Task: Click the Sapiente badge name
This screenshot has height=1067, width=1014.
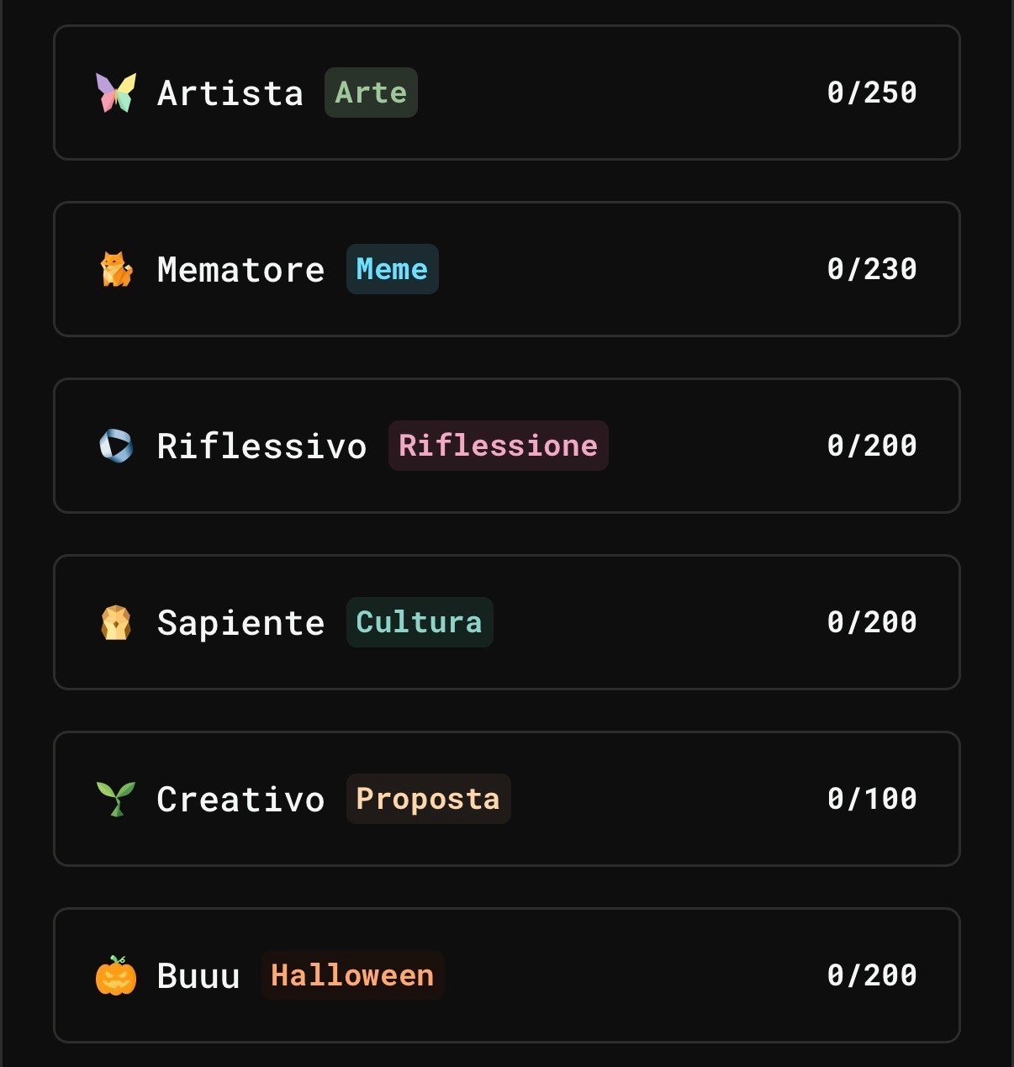Action: pyautogui.click(x=240, y=623)
